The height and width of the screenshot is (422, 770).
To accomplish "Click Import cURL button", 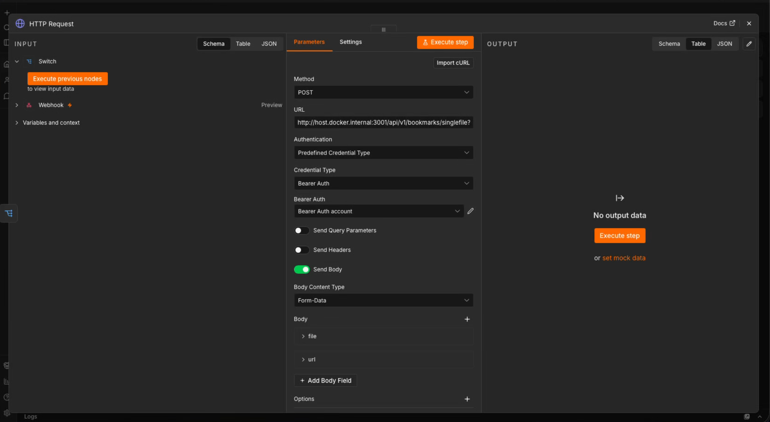I will (453, 63).
